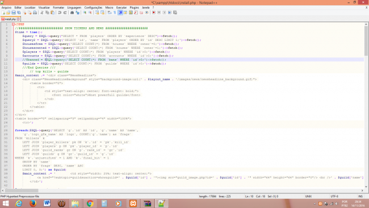The width and height of the screenshot is (369, 208).
Task: Open the Macro menu
Action: [109, 7]
